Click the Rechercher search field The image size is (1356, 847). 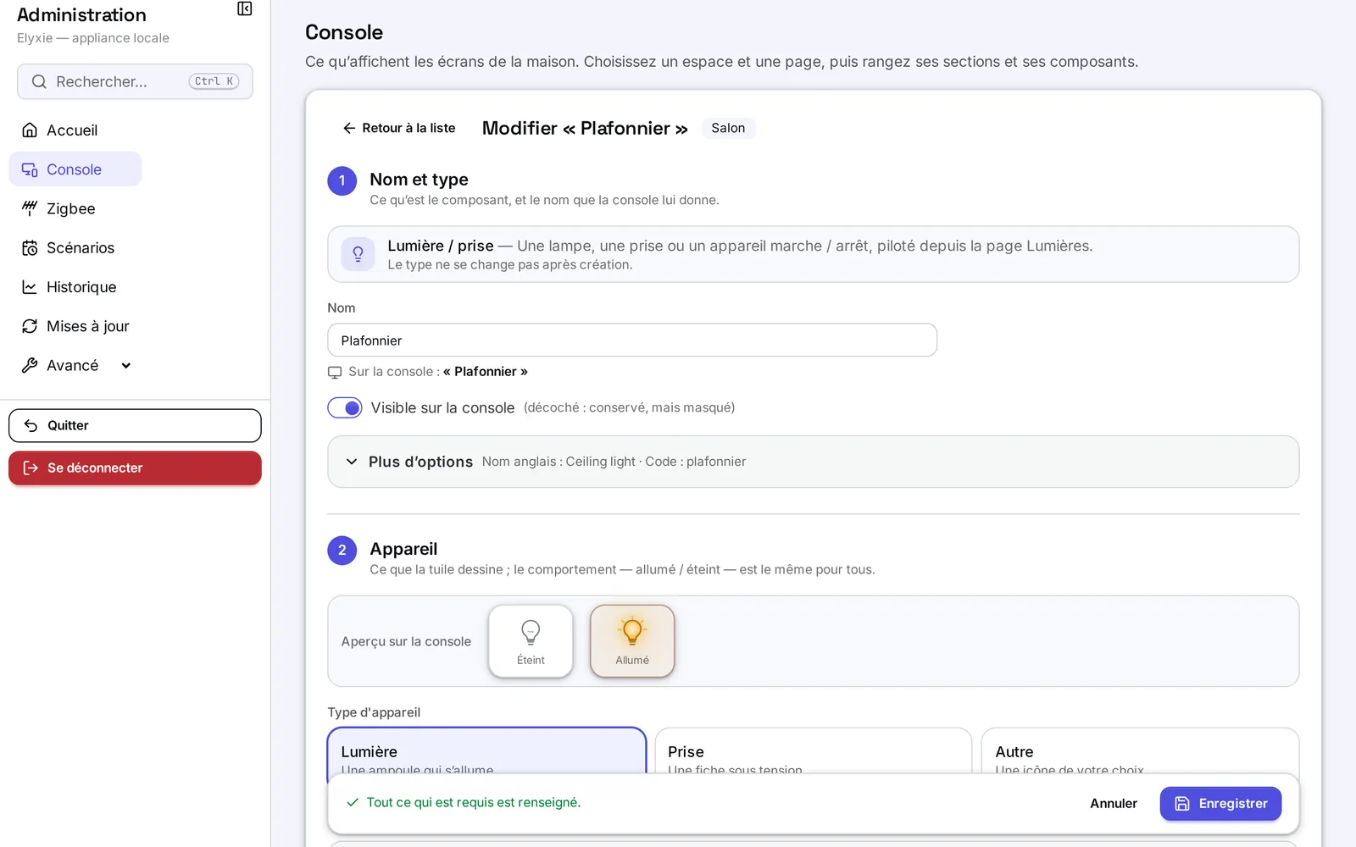[x=135, y=82]
